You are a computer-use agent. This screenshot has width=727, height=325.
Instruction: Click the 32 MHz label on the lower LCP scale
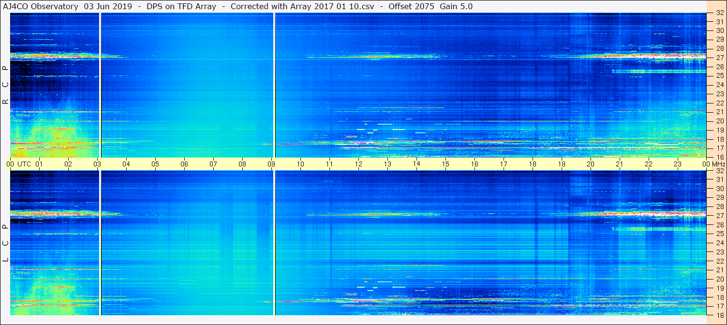click(720, 171)
